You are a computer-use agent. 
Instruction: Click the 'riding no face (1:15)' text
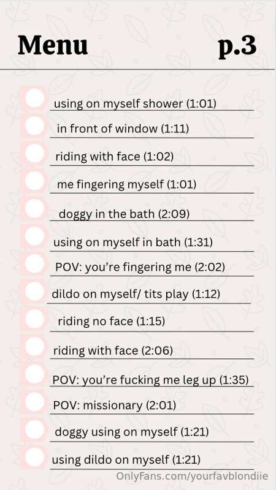tap(112, 321)
